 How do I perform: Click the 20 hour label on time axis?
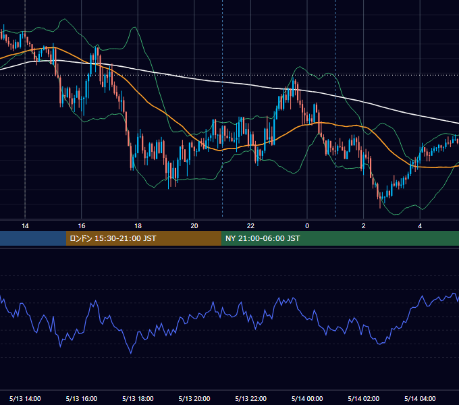(x=194, y=226)
